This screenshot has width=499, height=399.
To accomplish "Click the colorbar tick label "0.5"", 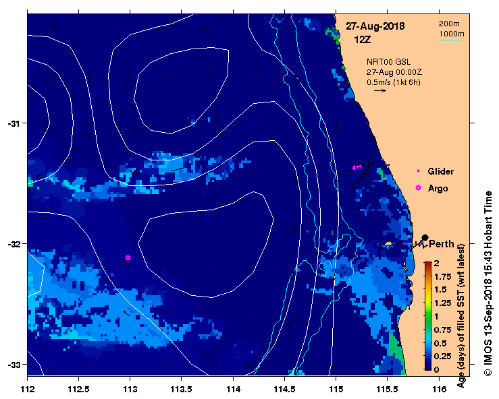I will [x=440, y=343].
